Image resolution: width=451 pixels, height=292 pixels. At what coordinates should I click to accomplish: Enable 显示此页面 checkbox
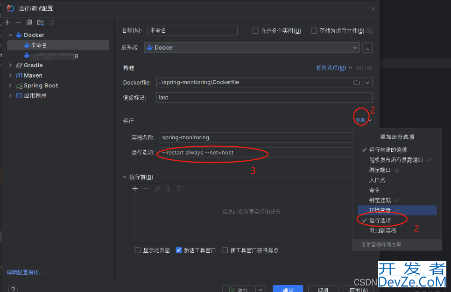click(x=138, y=250)
